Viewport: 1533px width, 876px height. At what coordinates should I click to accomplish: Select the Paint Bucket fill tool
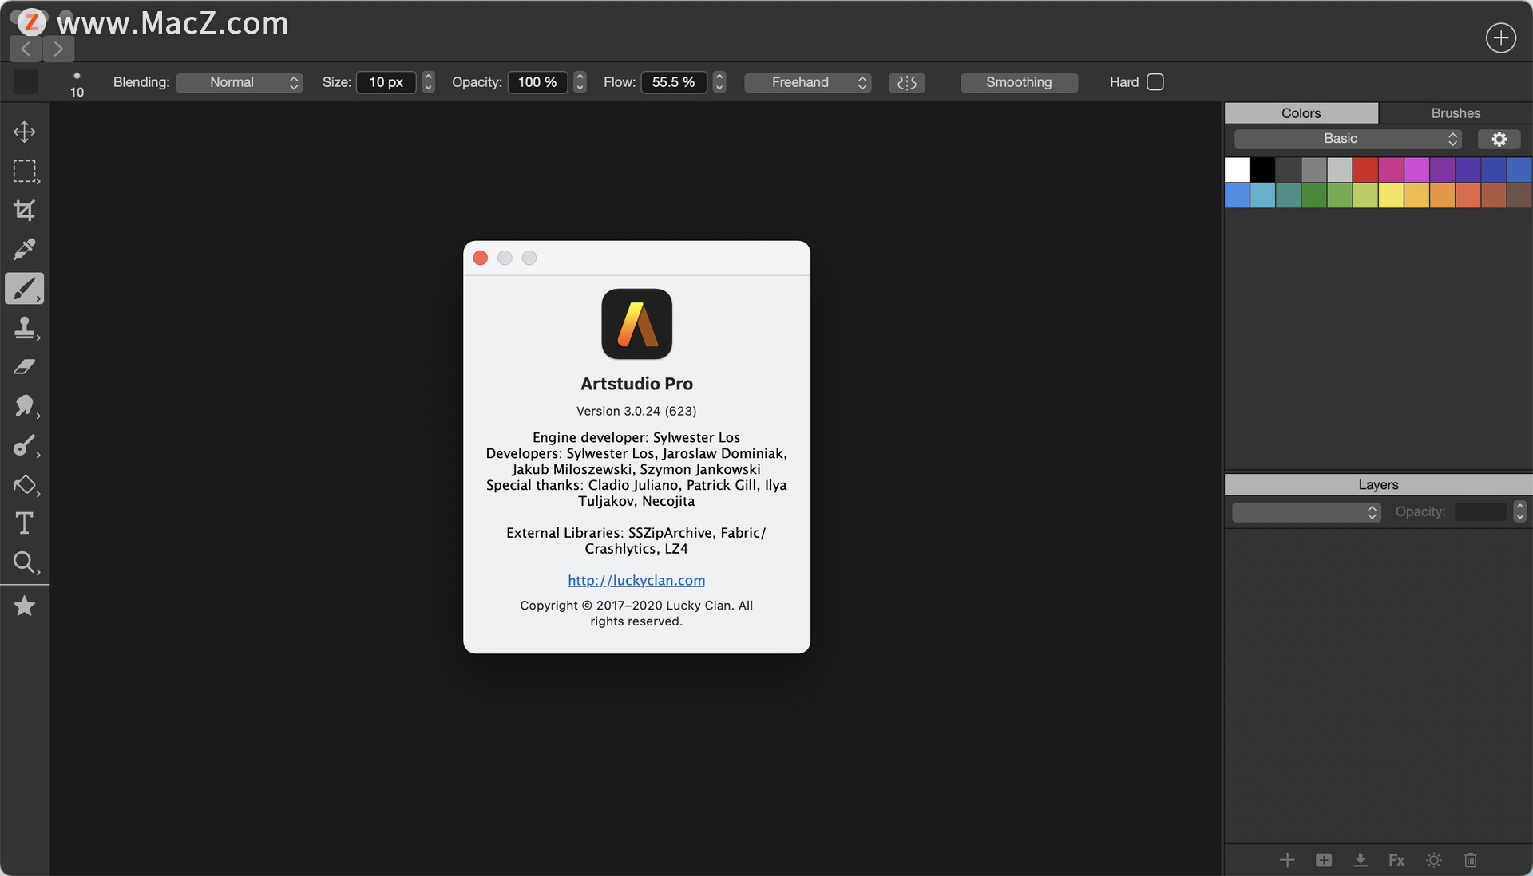(x=25, y=485)
